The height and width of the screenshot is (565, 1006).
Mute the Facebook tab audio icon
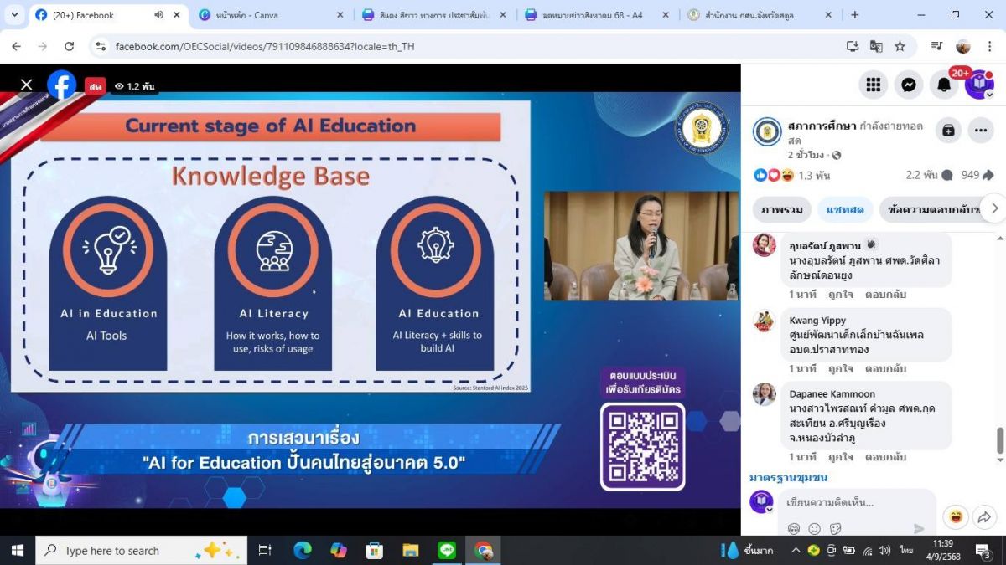tap(159, 15)
